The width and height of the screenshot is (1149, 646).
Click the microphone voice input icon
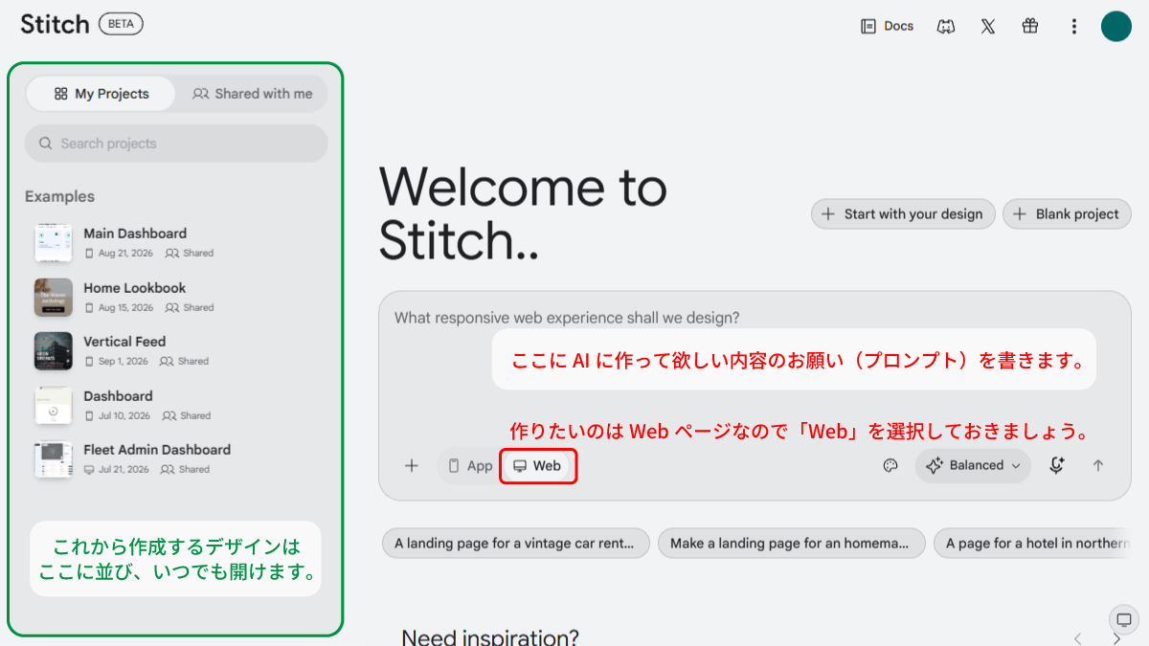point(1056,466)
